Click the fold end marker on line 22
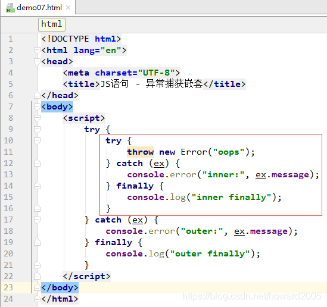Viewport: 327px width, 307px height. pos(37,276)
